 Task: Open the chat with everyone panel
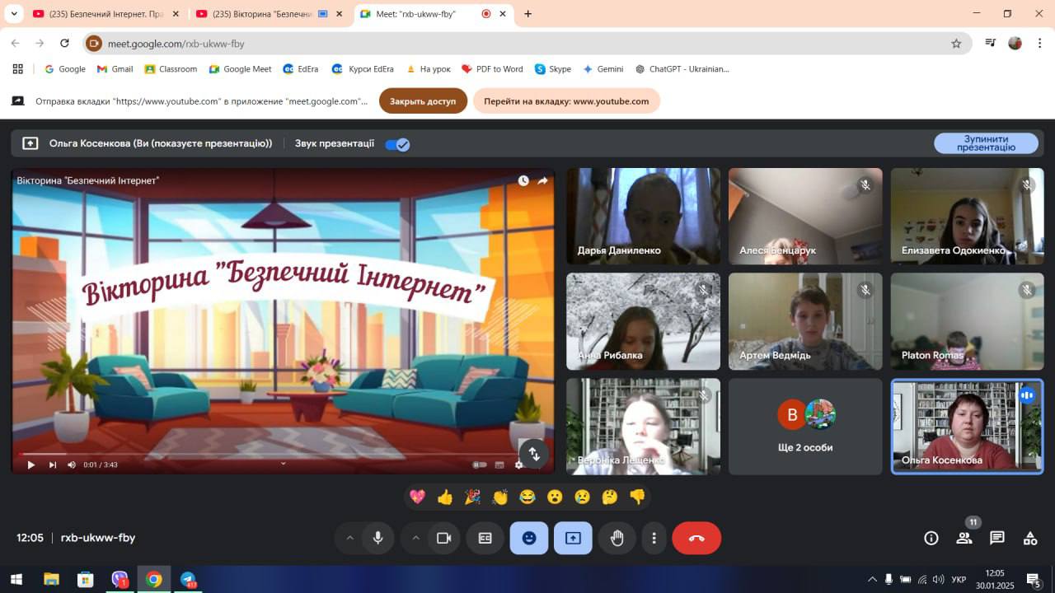[997, 538]
